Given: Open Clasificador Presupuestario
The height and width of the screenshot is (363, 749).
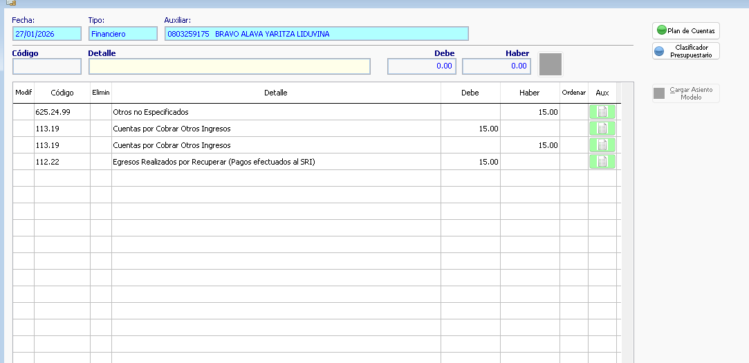Looking at the screenshot, I should click(685, 51).
